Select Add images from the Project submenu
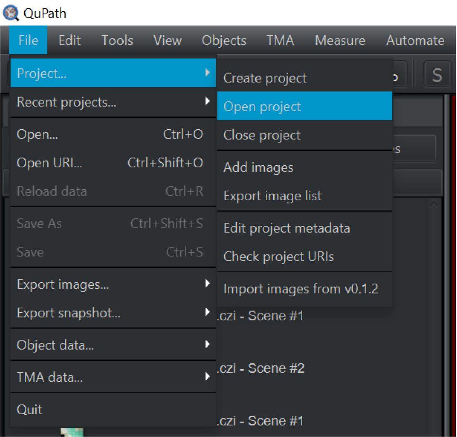The height and width of the screenshot is (437, 457). (258, 167)
